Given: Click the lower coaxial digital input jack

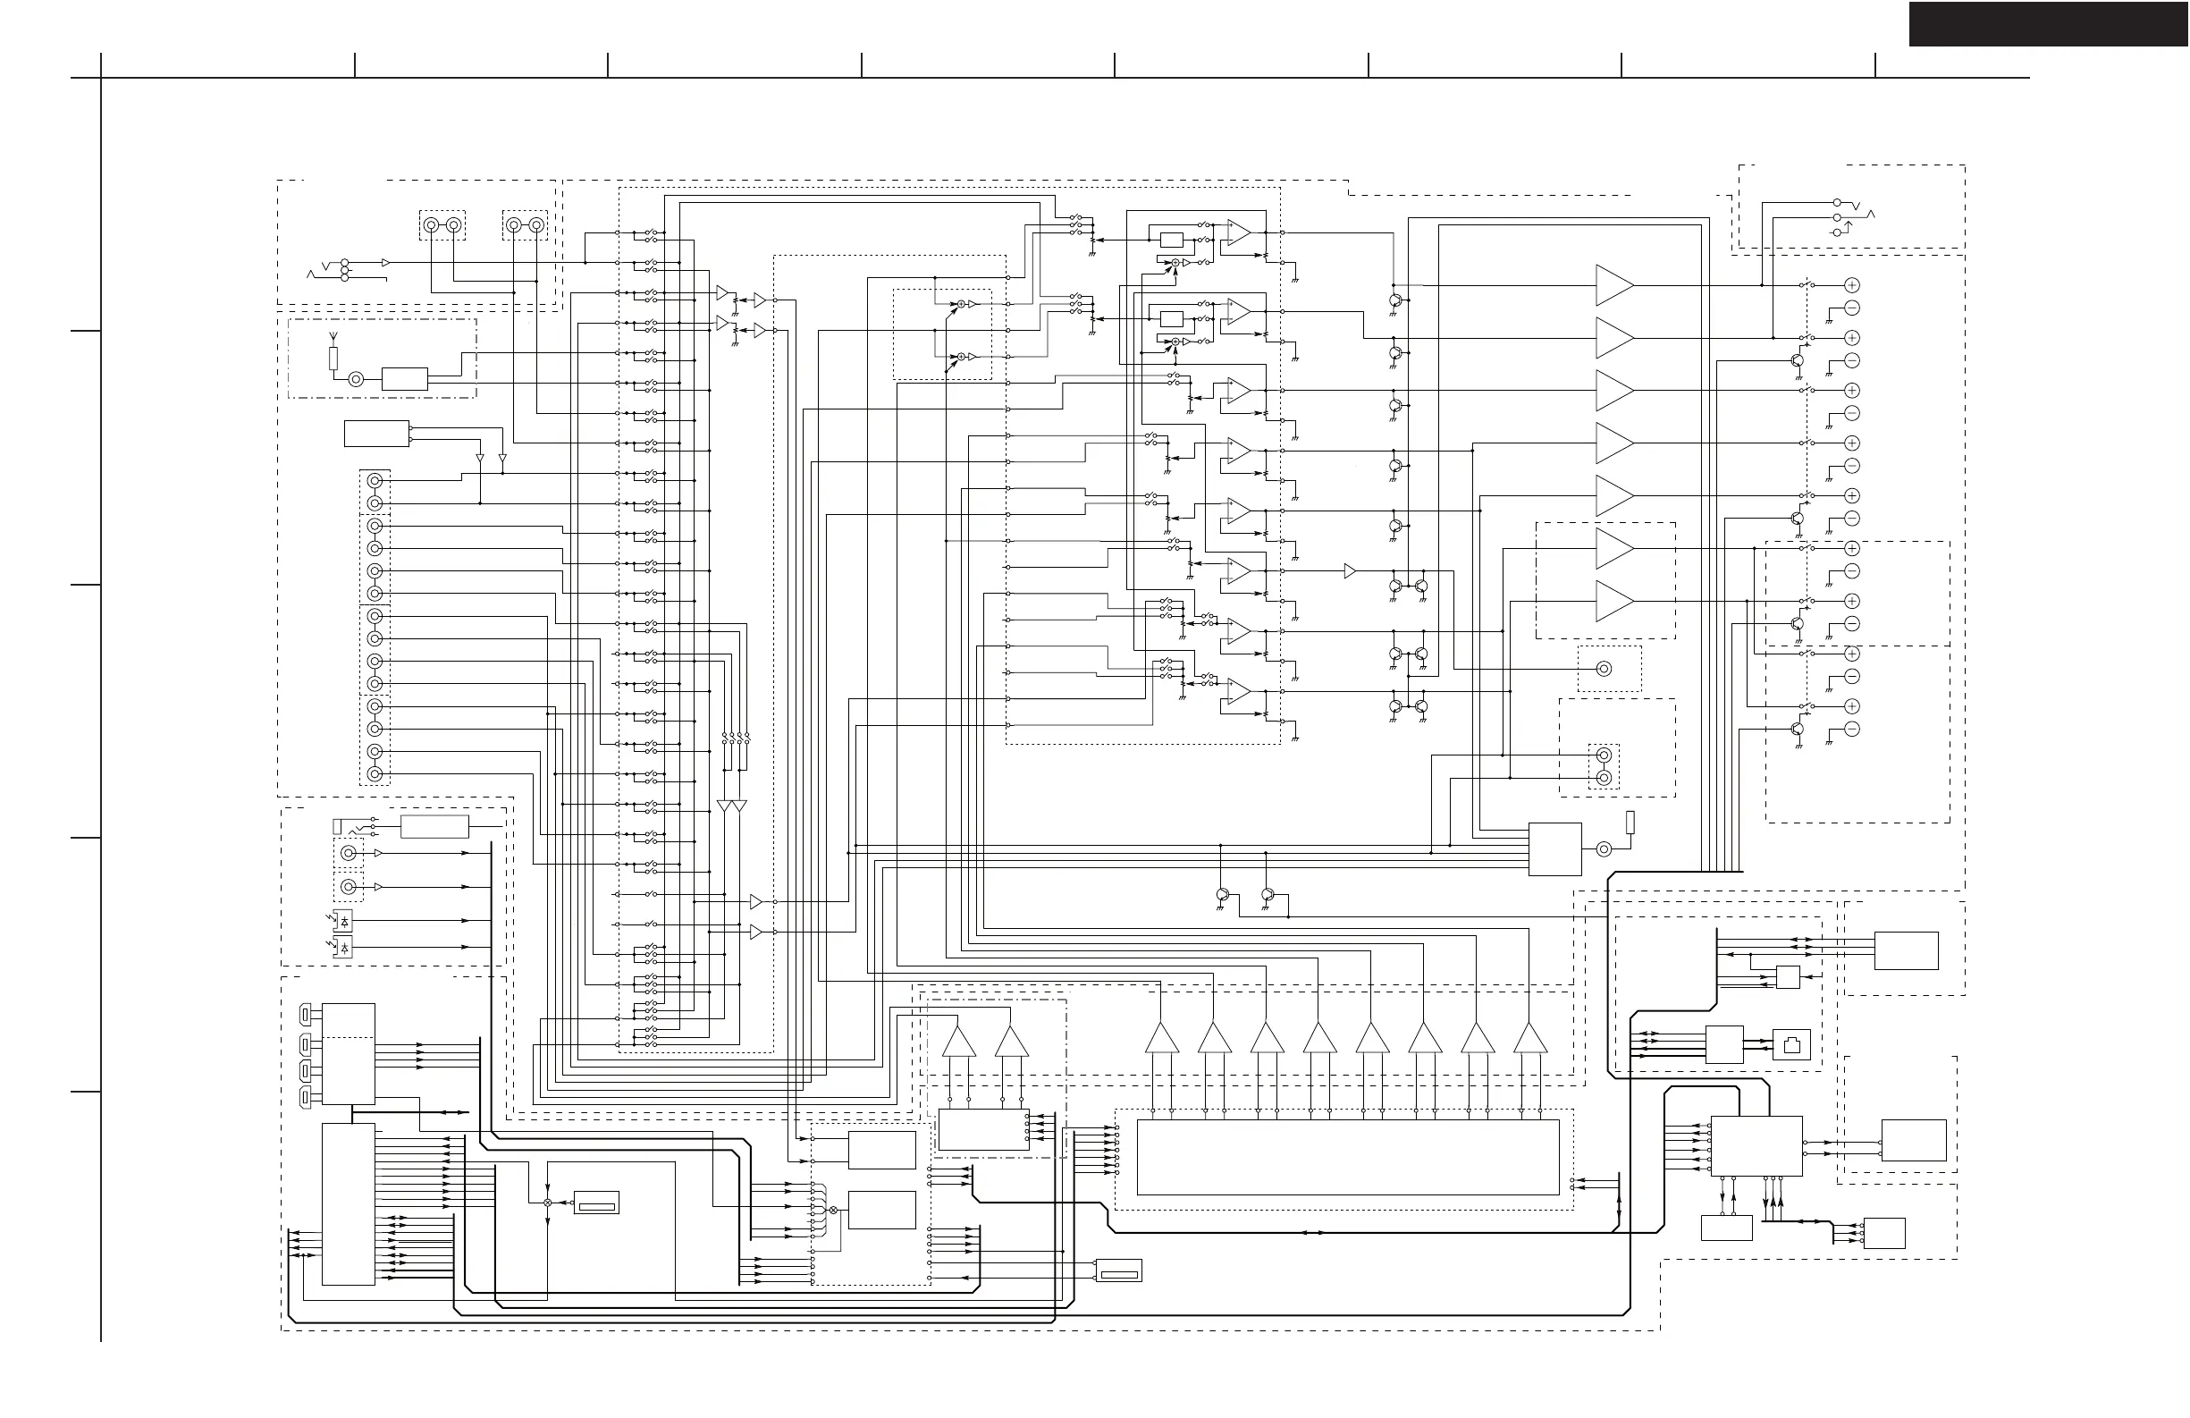Looking at the screenshot, I should pyautogui.click(x=349, y=887).
